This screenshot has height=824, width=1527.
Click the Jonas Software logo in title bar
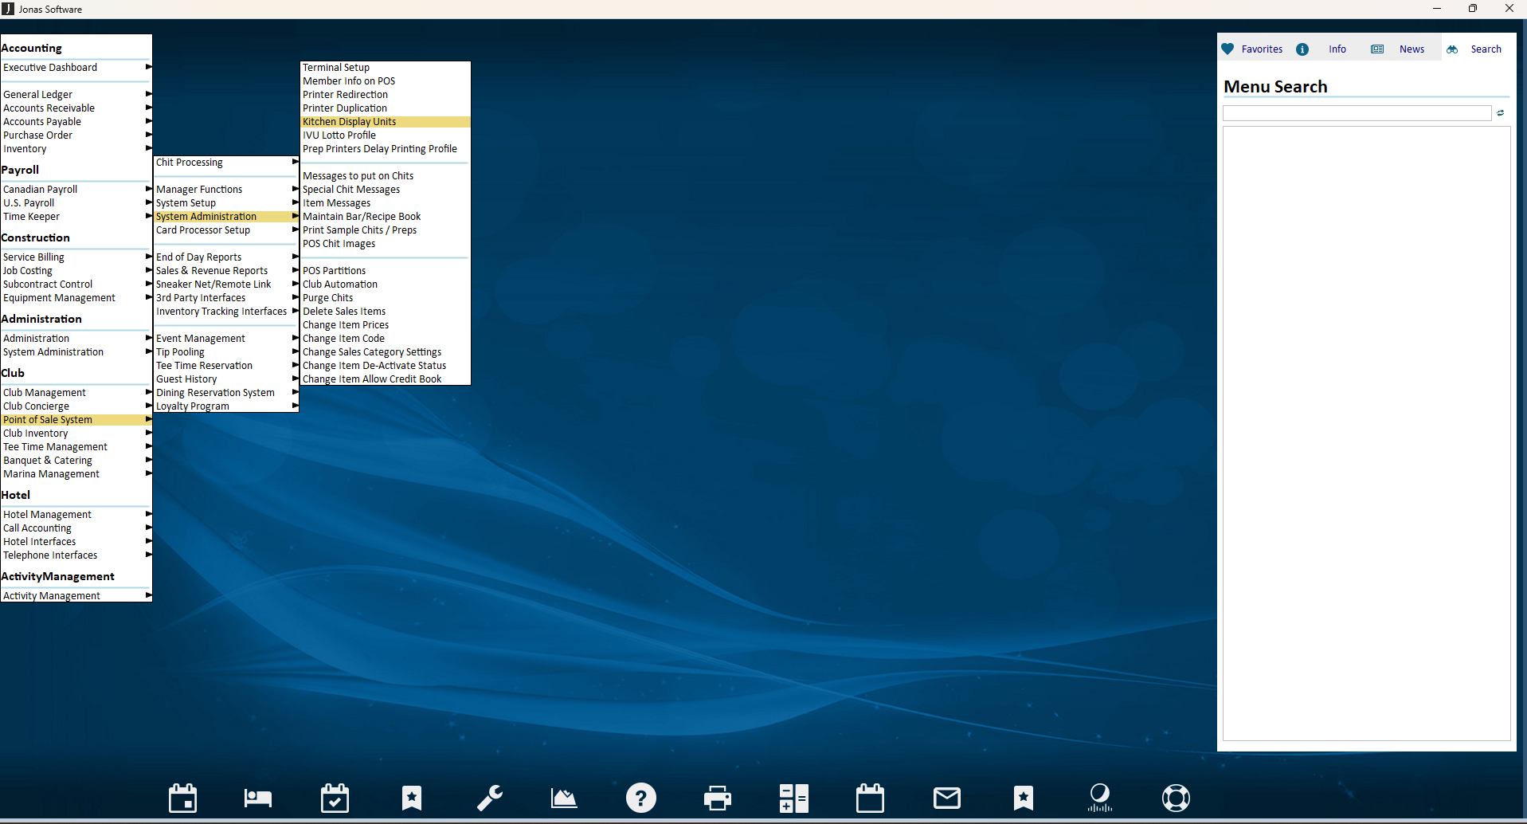[x=8, y=9]
